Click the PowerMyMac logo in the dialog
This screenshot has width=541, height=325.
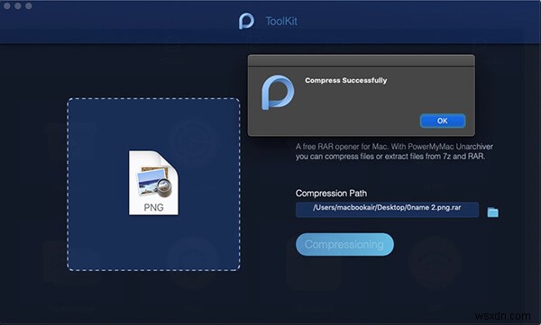(x=278, y=93)
